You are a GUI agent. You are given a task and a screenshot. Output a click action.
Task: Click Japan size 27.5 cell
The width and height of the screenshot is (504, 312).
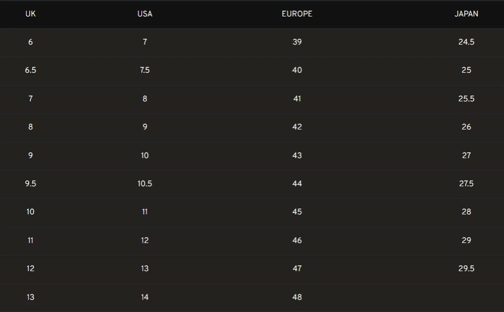click(466, 184)
